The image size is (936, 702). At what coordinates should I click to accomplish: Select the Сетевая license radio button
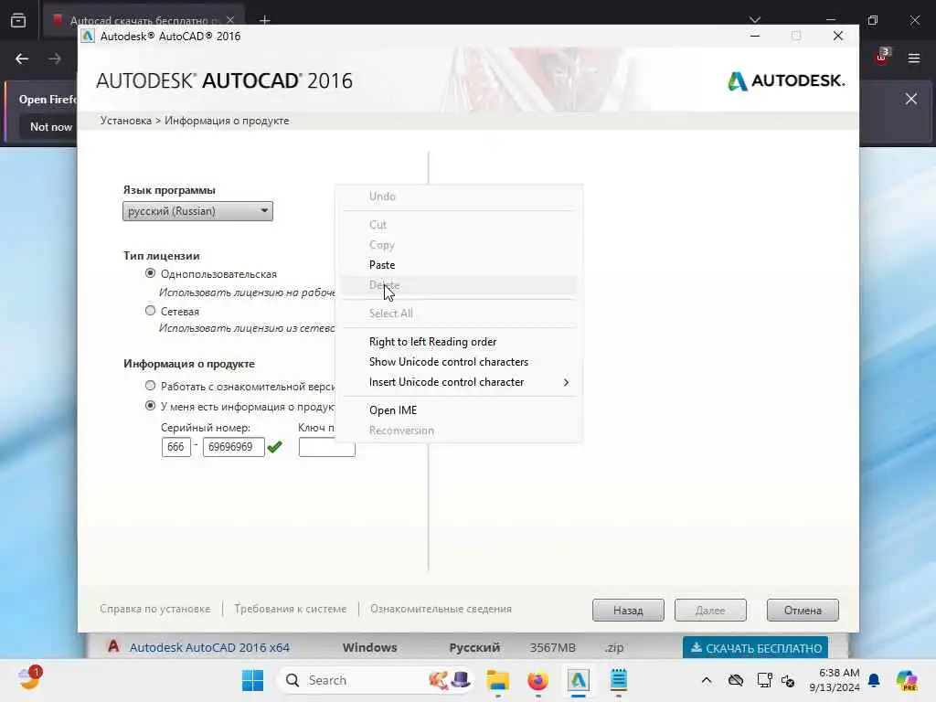pos(151,311)
